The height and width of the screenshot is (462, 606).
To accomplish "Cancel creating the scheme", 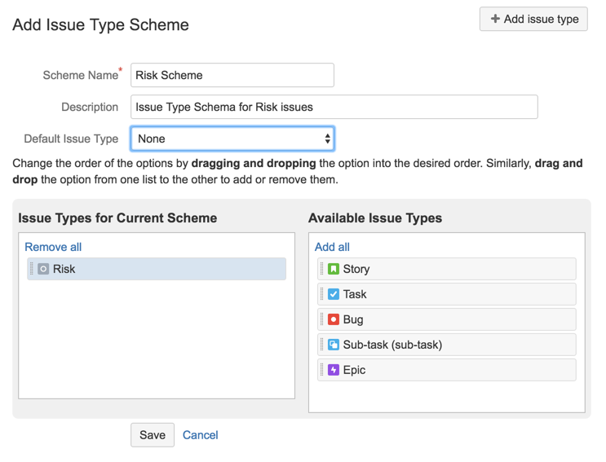I will (x=200, y=435).
